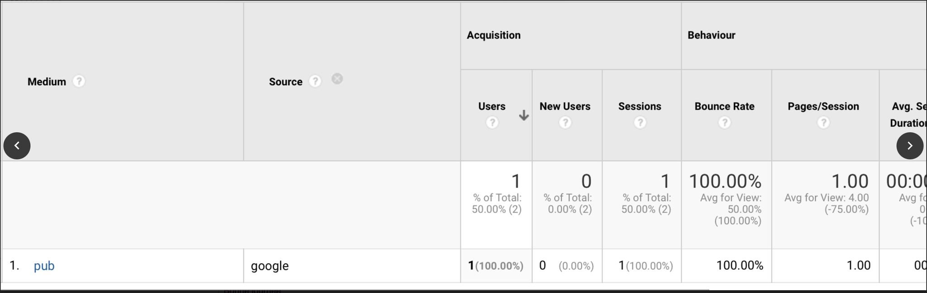Click the Pages/Session help icon
Viewport: 927px width, 293px height.
(x=823, y=123)
